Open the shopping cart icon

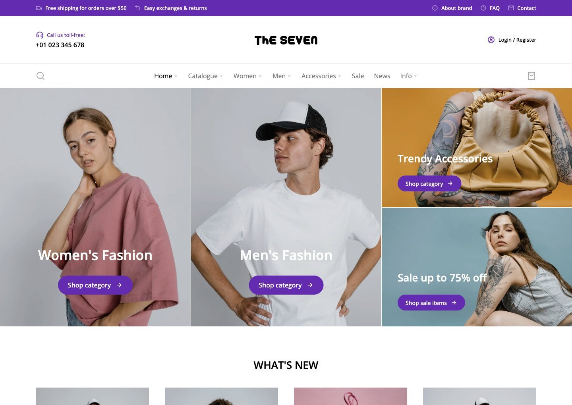coord(531,76)
